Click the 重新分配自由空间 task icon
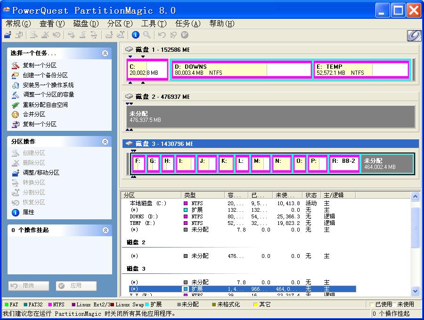The width and height of the screenshot is (424, 320). tap(16, 105)
